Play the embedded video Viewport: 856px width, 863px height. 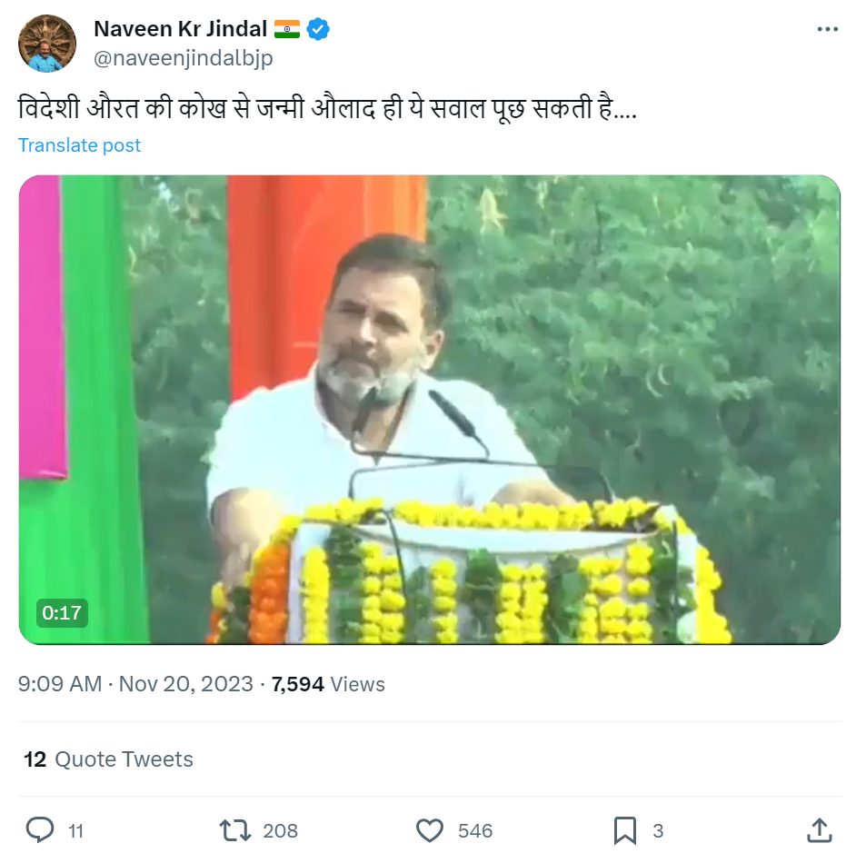click(x=430, y=410)
